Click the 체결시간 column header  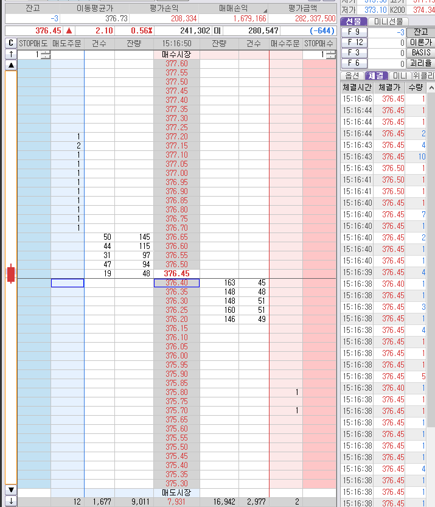click(x=357, y=87)
